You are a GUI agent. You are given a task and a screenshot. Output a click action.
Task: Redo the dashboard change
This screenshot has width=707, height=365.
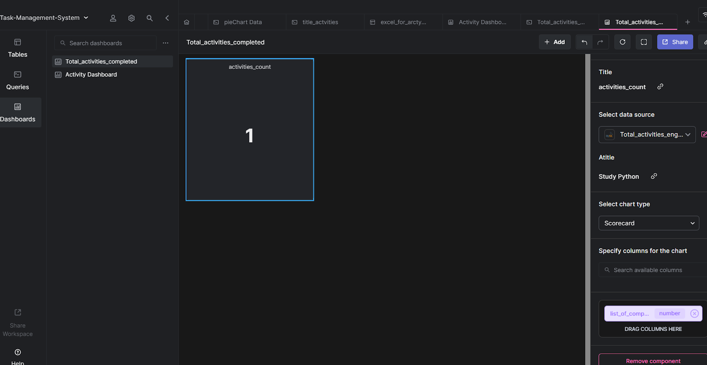click(x=600, y=42)
